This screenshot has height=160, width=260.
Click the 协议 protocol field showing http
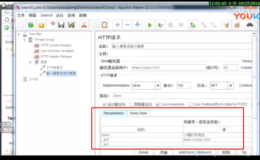tap(183, 86)
